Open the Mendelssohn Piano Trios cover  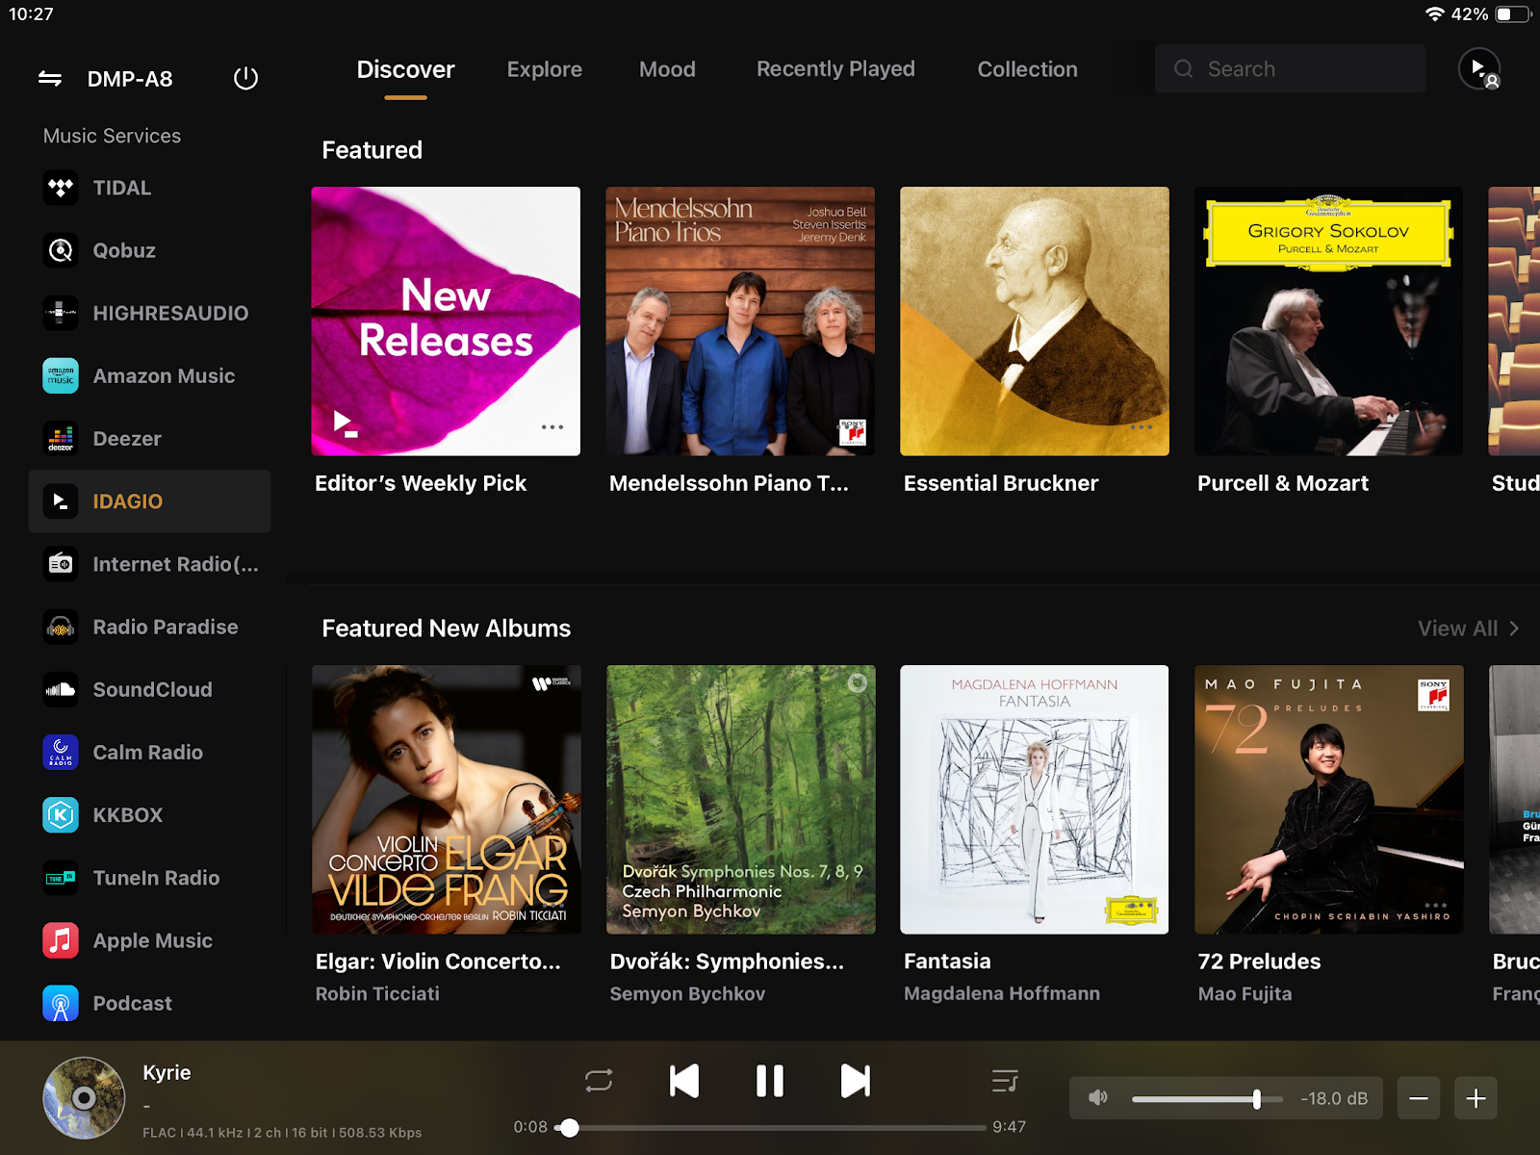[740, 321]
